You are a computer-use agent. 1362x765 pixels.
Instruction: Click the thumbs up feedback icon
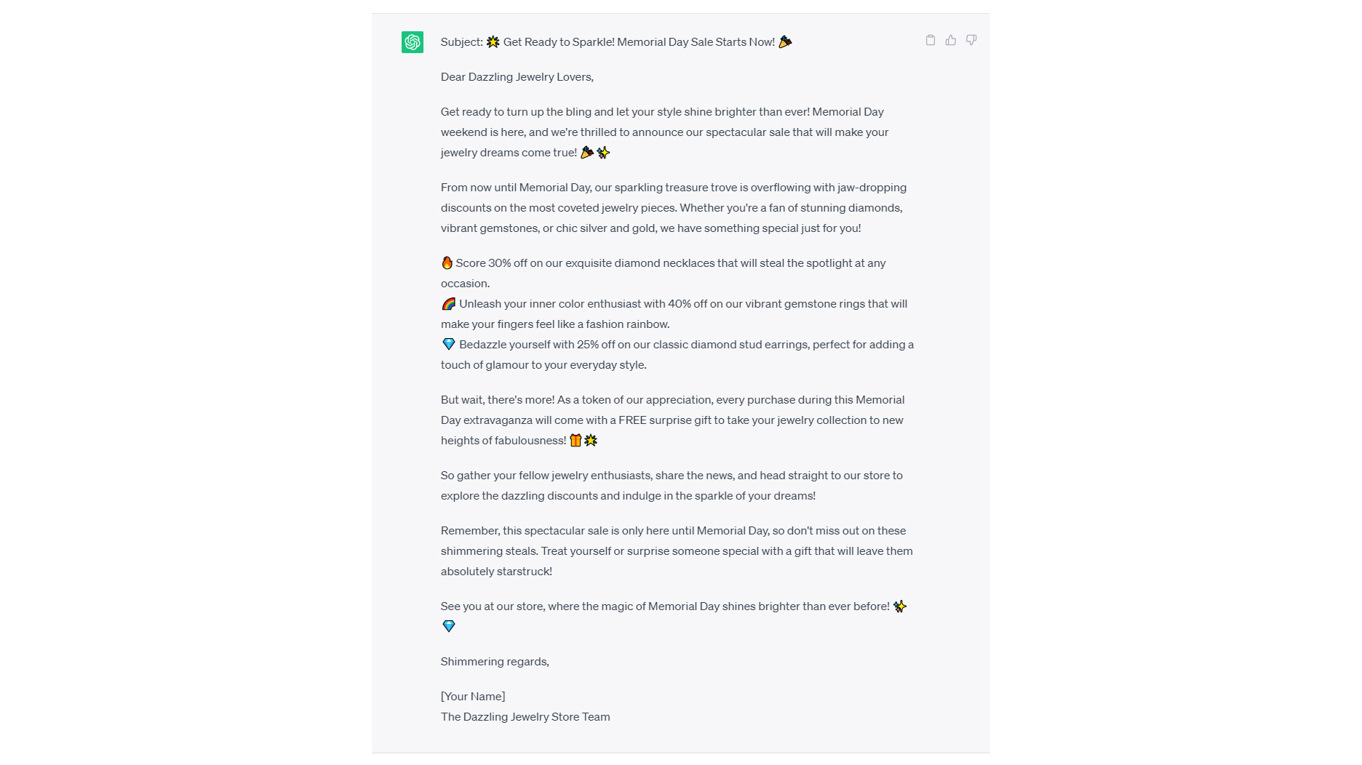[950, 41]
